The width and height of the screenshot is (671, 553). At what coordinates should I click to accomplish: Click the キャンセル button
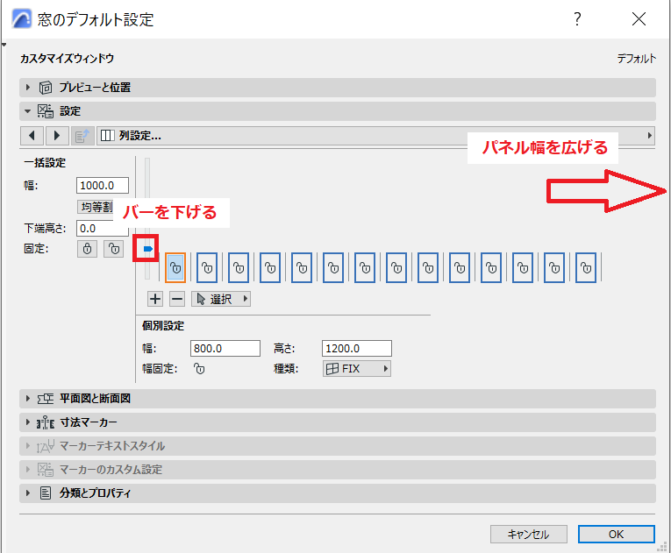pos(529,535)
